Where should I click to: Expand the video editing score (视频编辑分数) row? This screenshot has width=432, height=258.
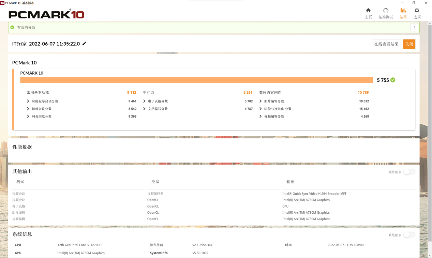pos(261,116)
